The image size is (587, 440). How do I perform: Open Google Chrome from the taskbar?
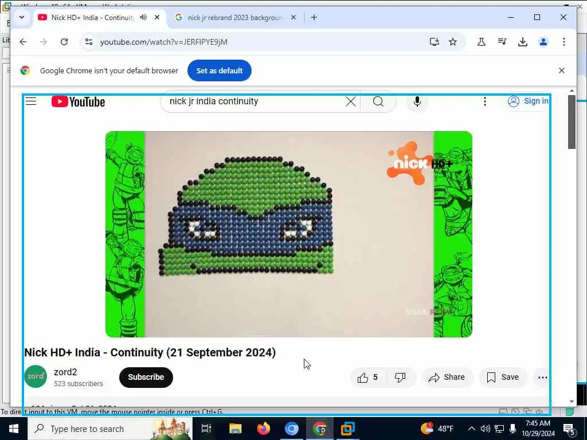[x=320, y=429]
